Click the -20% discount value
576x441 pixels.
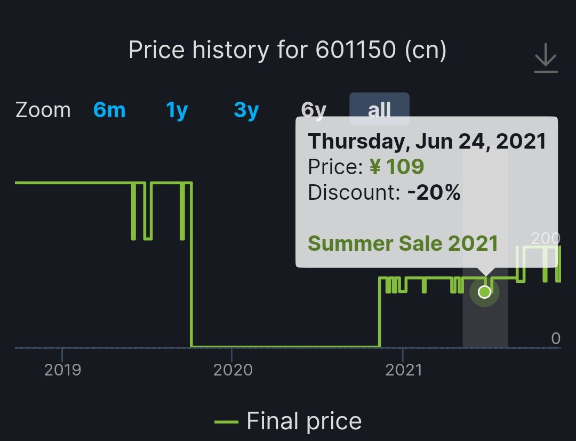(x=434, y=192)
